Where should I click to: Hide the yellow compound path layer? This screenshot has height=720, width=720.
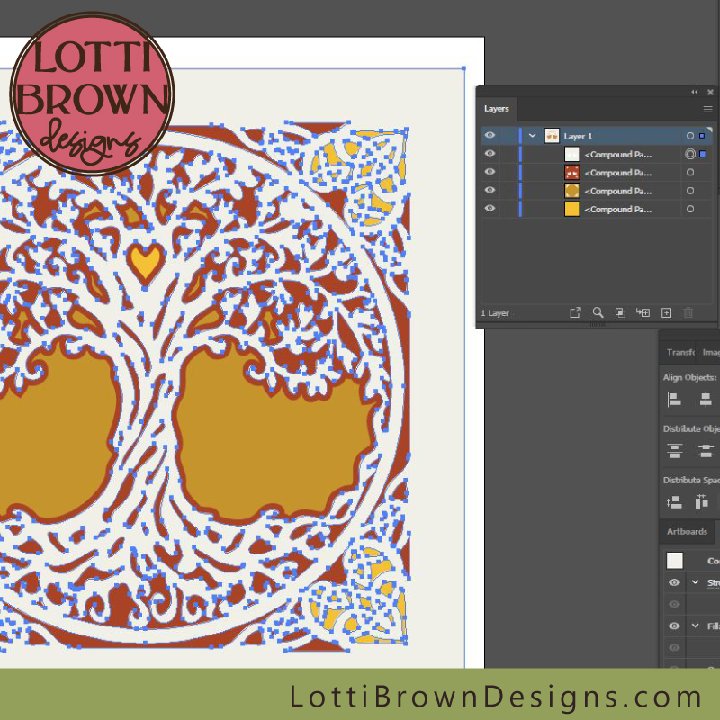tap(490, 209)
